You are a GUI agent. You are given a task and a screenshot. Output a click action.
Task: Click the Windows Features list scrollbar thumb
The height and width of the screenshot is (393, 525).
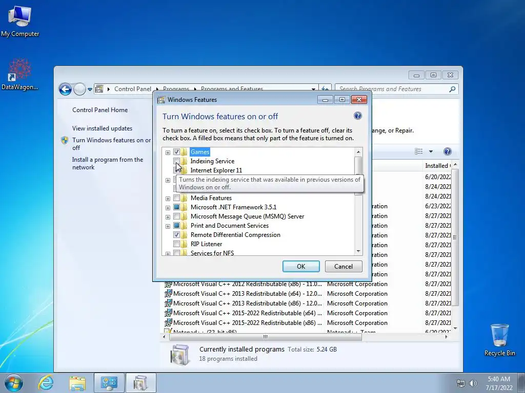[358, 166]
